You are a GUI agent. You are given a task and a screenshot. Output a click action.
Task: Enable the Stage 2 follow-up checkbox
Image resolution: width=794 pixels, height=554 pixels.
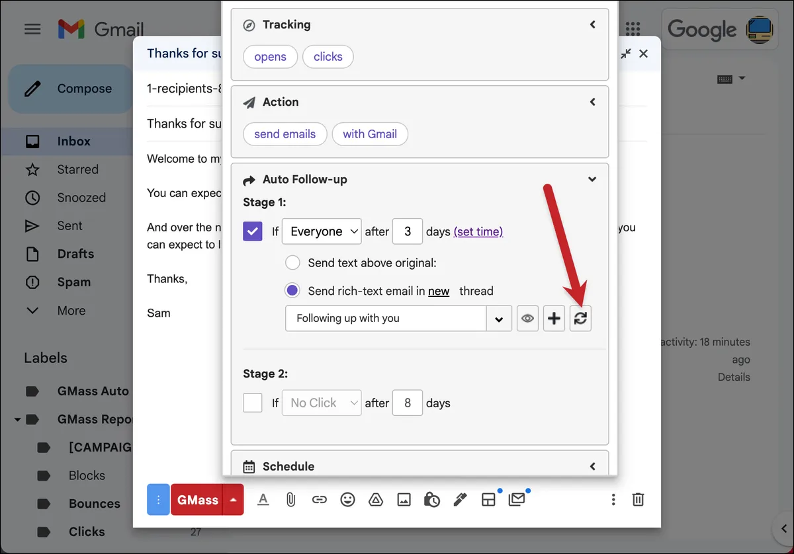point(253,403)
